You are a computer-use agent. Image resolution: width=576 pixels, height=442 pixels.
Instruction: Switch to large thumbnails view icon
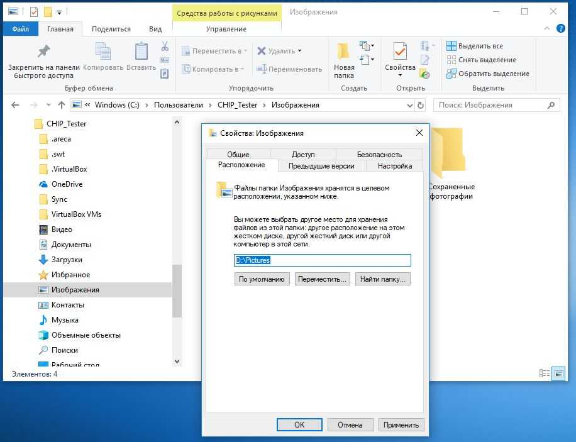(558, 373)
